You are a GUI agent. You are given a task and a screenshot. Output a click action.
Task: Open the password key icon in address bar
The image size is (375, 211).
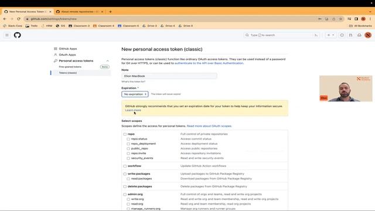(x=320, y=19)
